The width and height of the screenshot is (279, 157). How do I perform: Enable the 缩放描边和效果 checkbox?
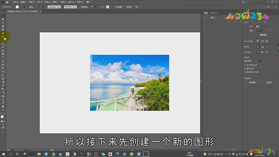[245, 72]
